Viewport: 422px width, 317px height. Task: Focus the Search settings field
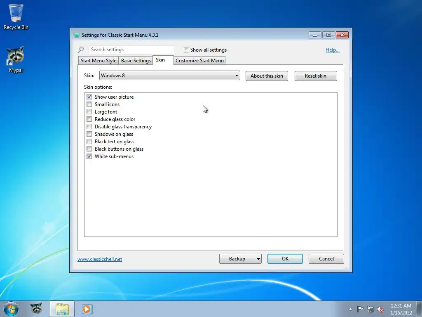coord(131,50)
